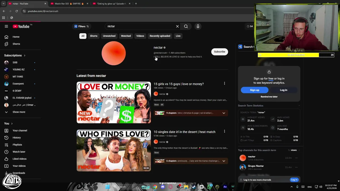Select the Watched filter chip

click(x=126, y=36)
